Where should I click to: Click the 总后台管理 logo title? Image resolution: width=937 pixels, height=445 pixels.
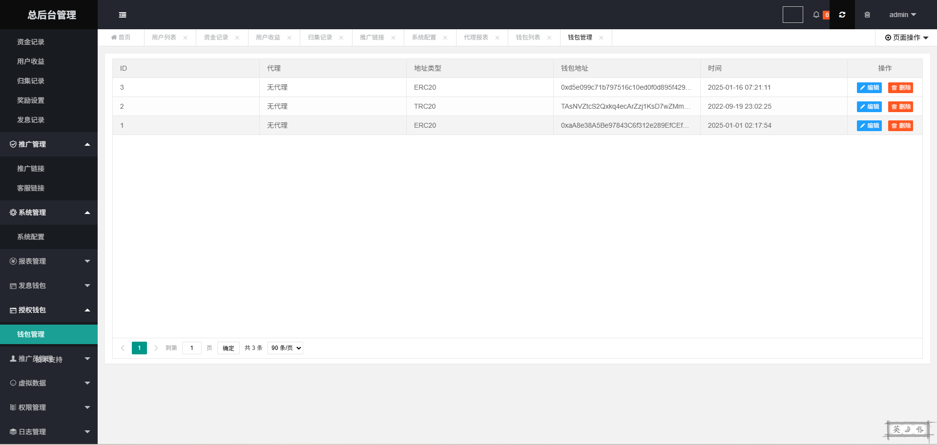tap(52, 15)
